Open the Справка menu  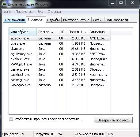point(54,12)
